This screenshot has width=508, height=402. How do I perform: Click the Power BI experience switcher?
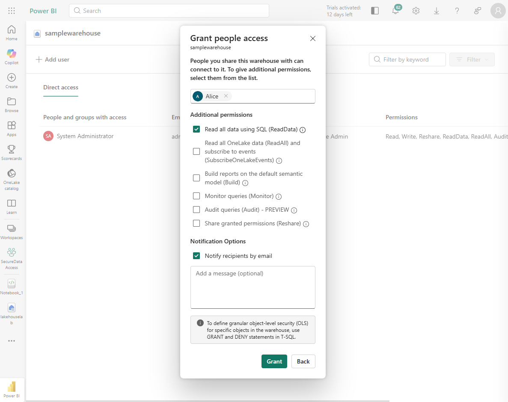[11, 389]
